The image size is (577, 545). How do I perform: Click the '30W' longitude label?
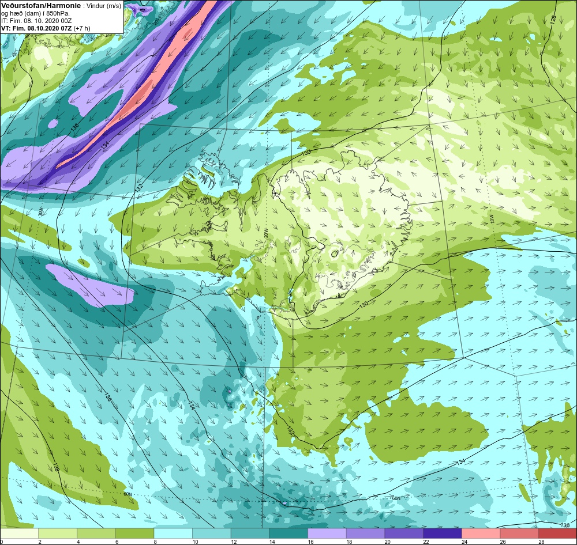(x=41, y=213)
